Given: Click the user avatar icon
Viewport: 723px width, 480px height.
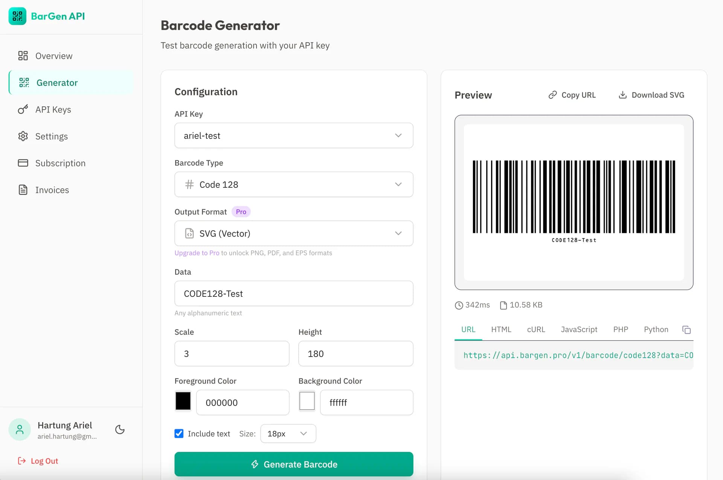Looking at the screenshot, I should [x=20, y=430].
